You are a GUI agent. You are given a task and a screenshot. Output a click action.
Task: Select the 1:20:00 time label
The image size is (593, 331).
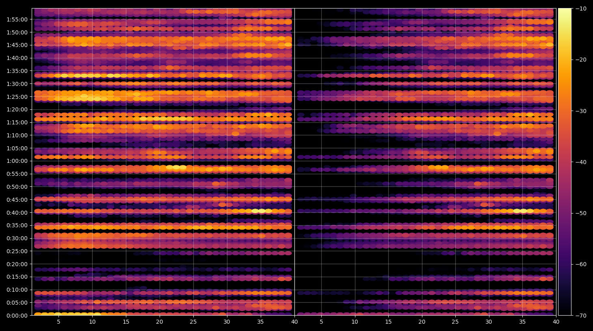click(x=17, y=109)
